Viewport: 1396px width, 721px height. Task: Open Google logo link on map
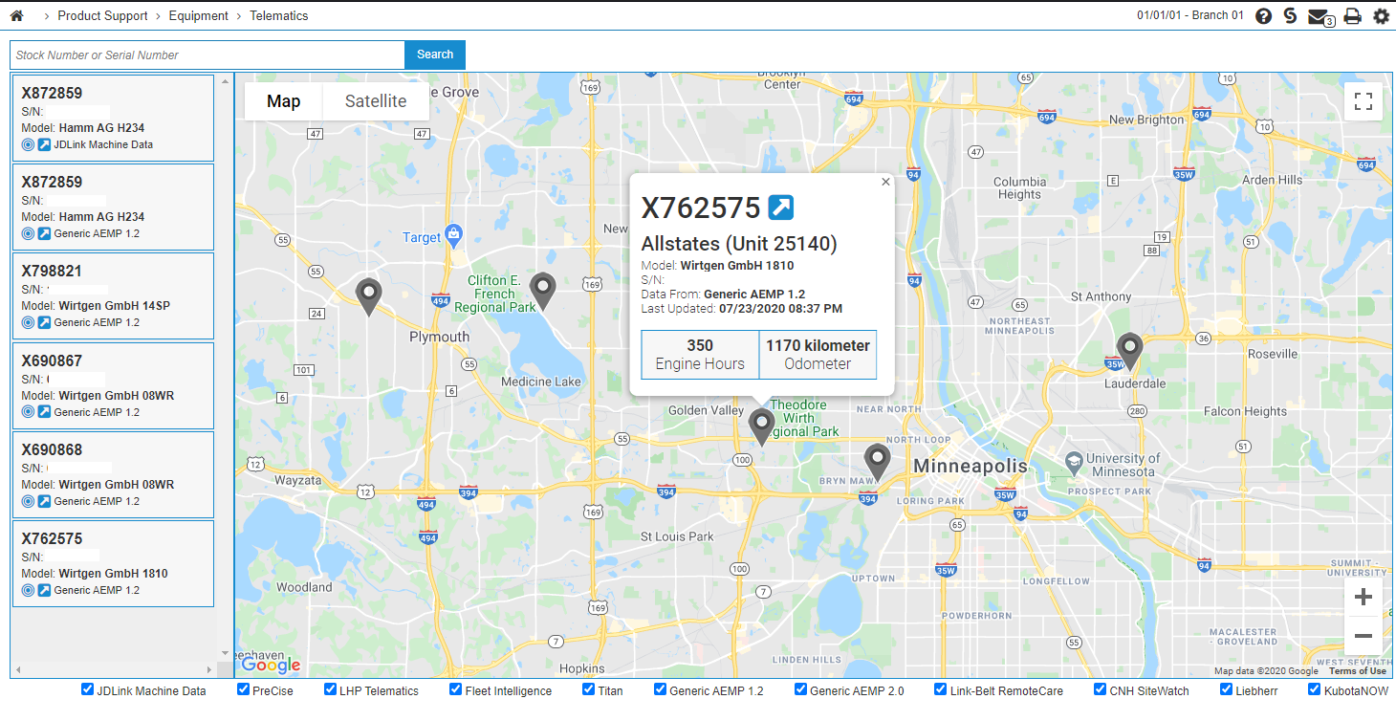pyautogui.click(x=271, y=666)
